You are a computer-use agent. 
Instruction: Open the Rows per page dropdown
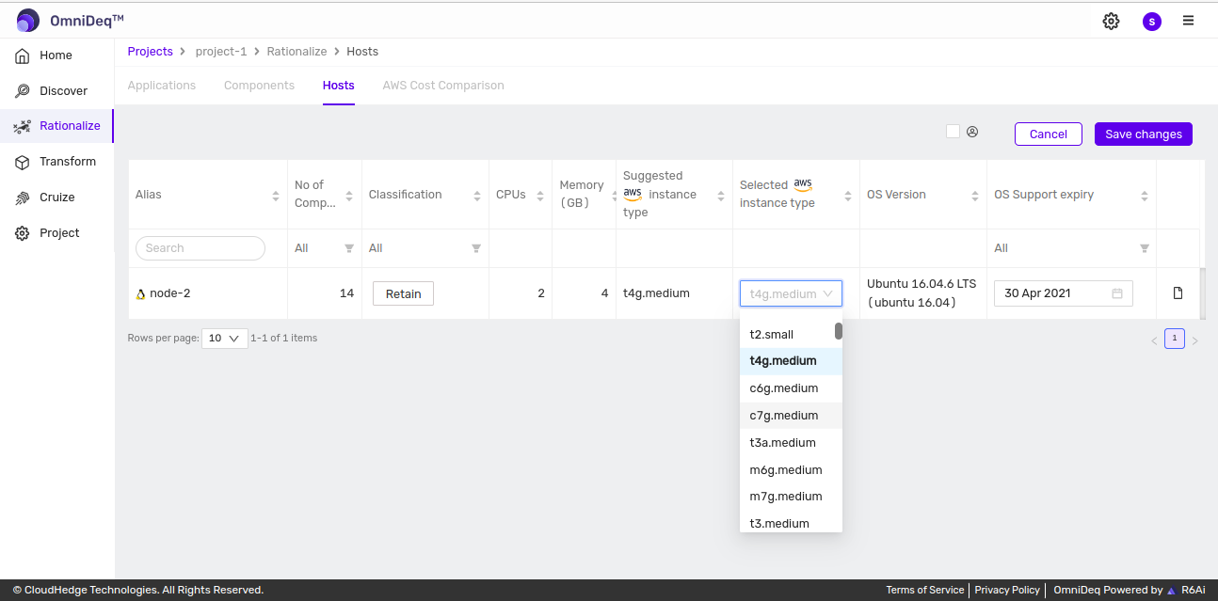pyautogui.click(x=224, y=338)
